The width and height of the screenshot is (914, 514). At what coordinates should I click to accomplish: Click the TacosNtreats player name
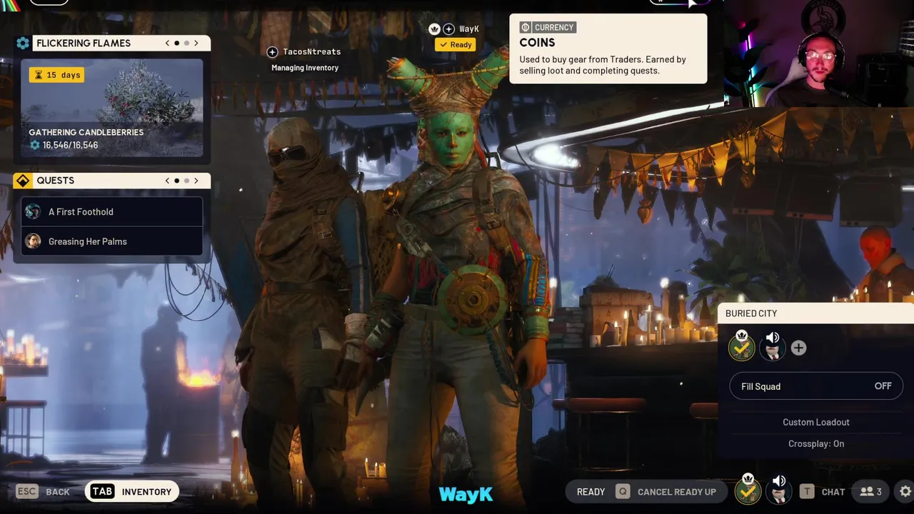(311, 52)
